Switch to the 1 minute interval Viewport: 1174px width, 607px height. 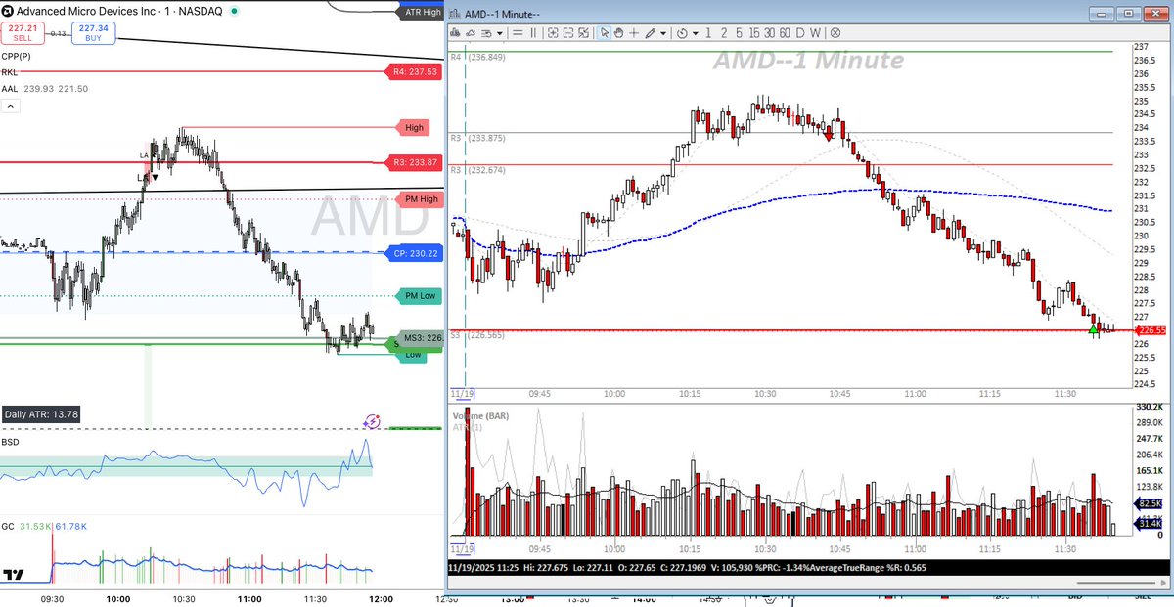click(x=708, y=32)
